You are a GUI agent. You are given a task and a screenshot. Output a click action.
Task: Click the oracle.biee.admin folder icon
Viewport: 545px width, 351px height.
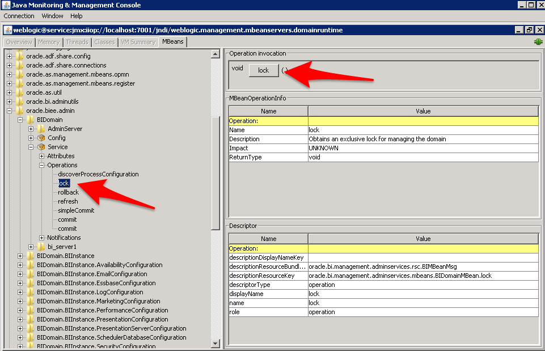point(19,111)
